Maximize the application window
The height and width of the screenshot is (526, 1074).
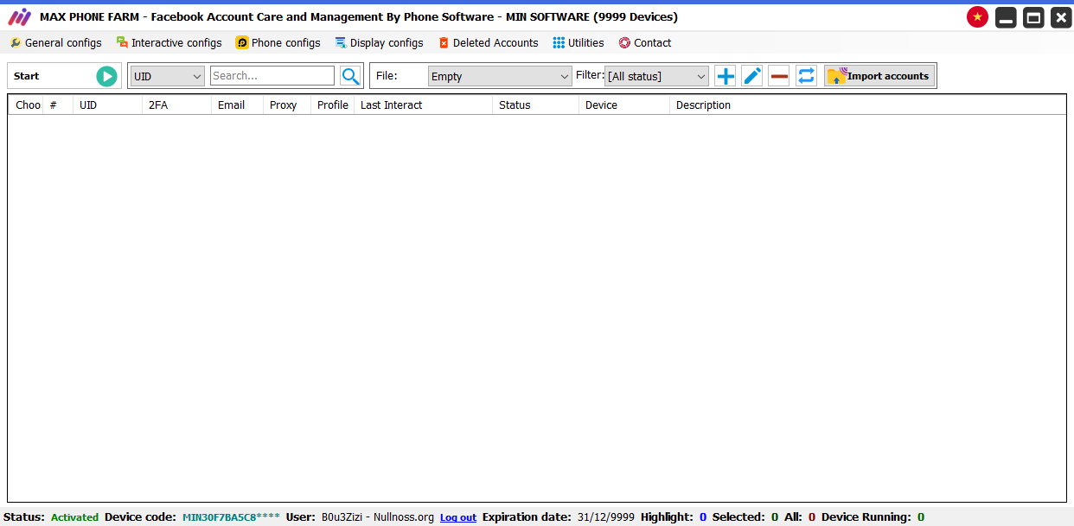(x=1033, y=17)
